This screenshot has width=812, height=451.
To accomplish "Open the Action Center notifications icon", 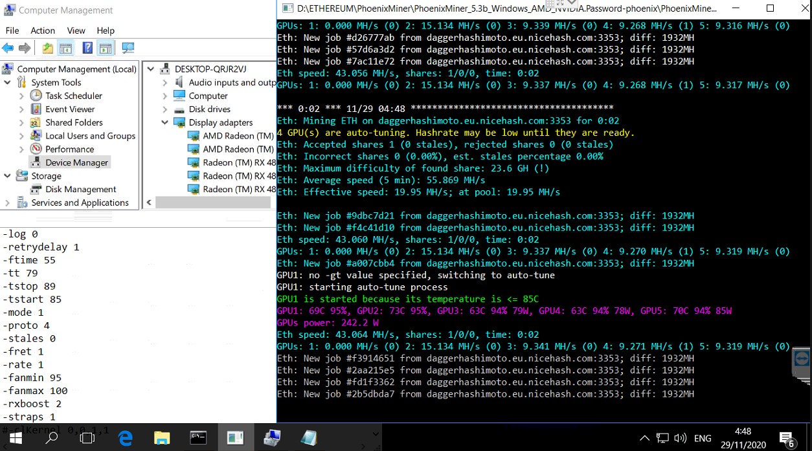I will (788, 438).
